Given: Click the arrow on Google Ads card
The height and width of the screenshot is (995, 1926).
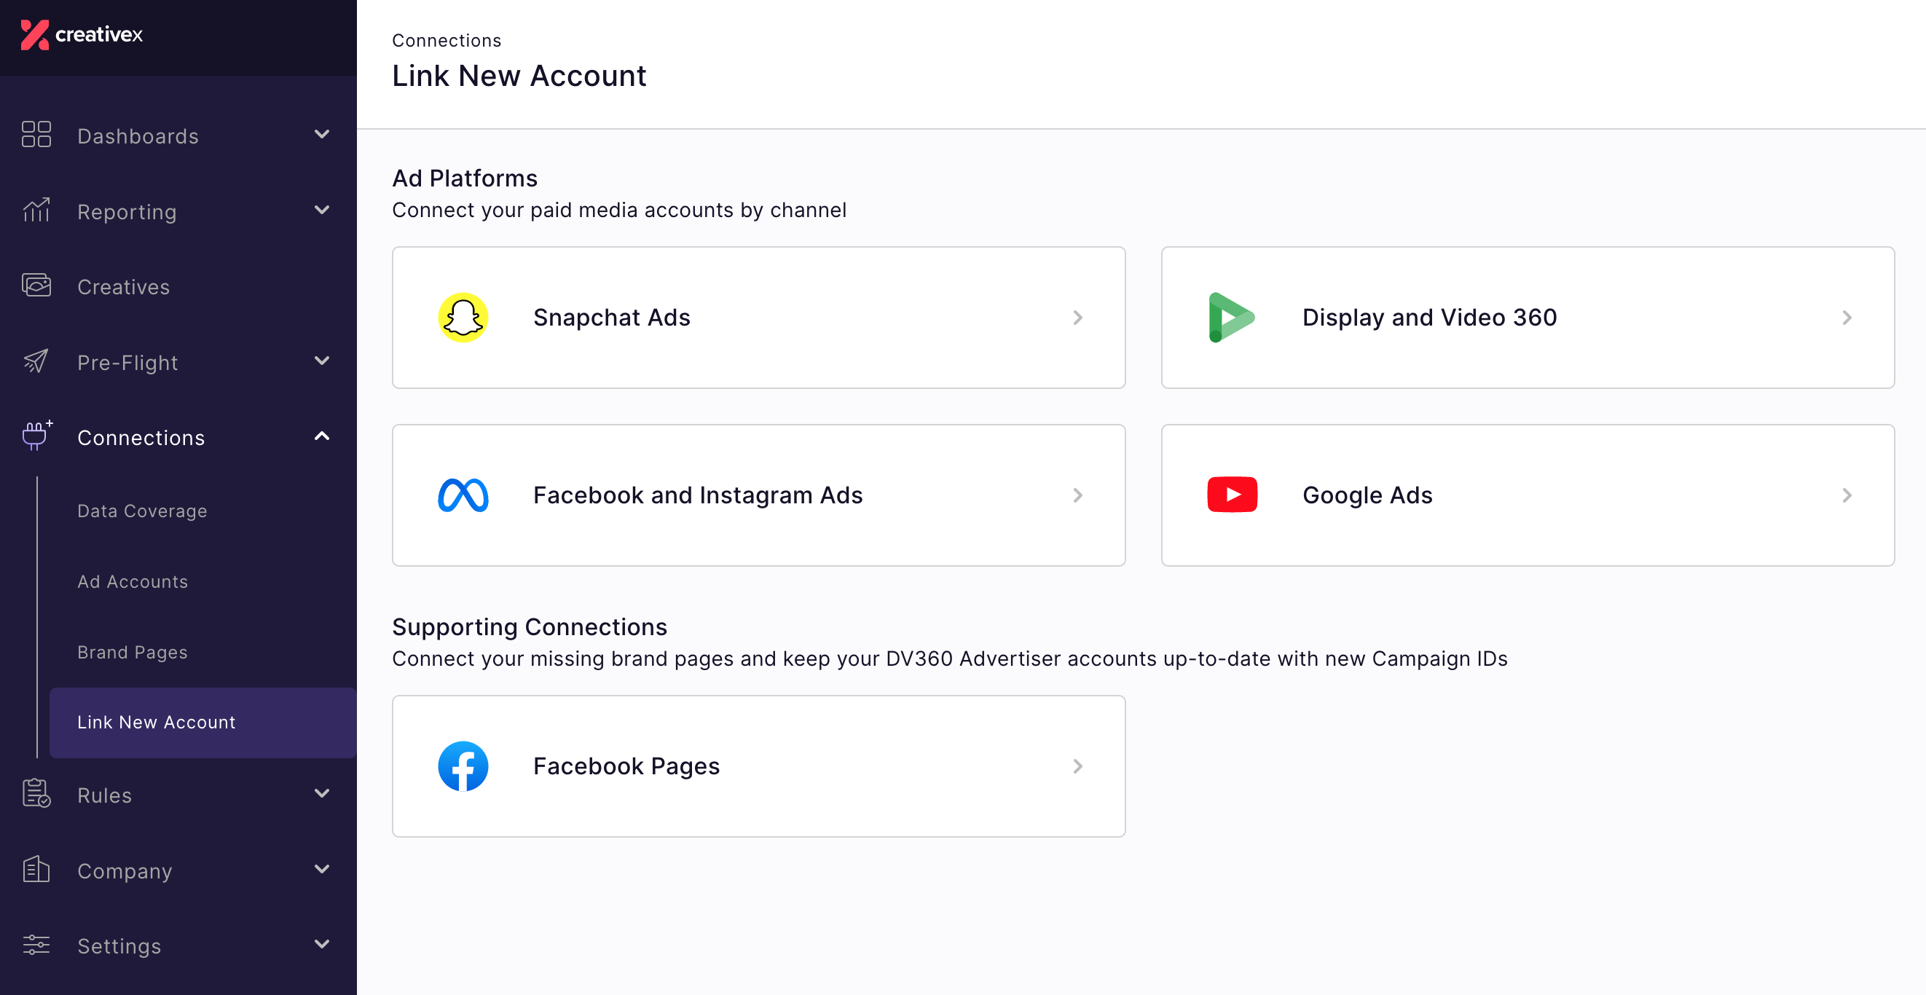Looking at the screenshot, I should (1847, 495).
